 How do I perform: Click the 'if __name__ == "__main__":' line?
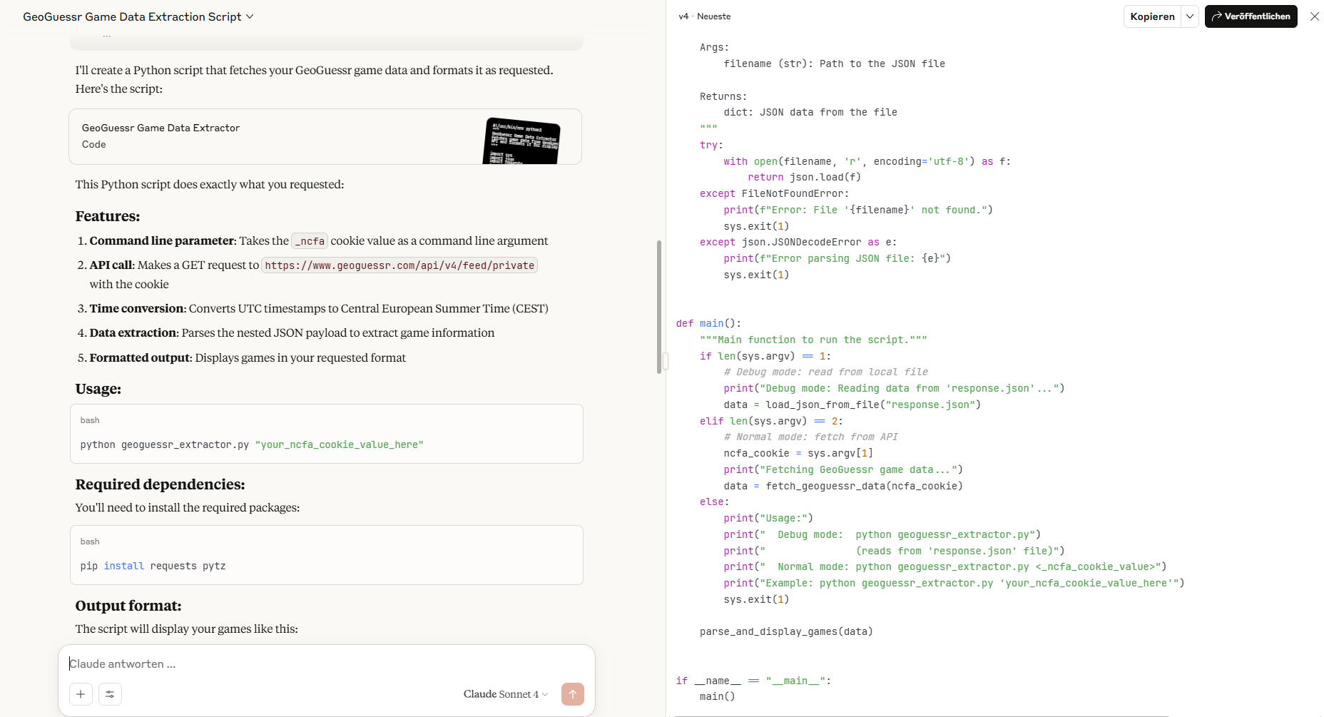(x=753, y=681)
